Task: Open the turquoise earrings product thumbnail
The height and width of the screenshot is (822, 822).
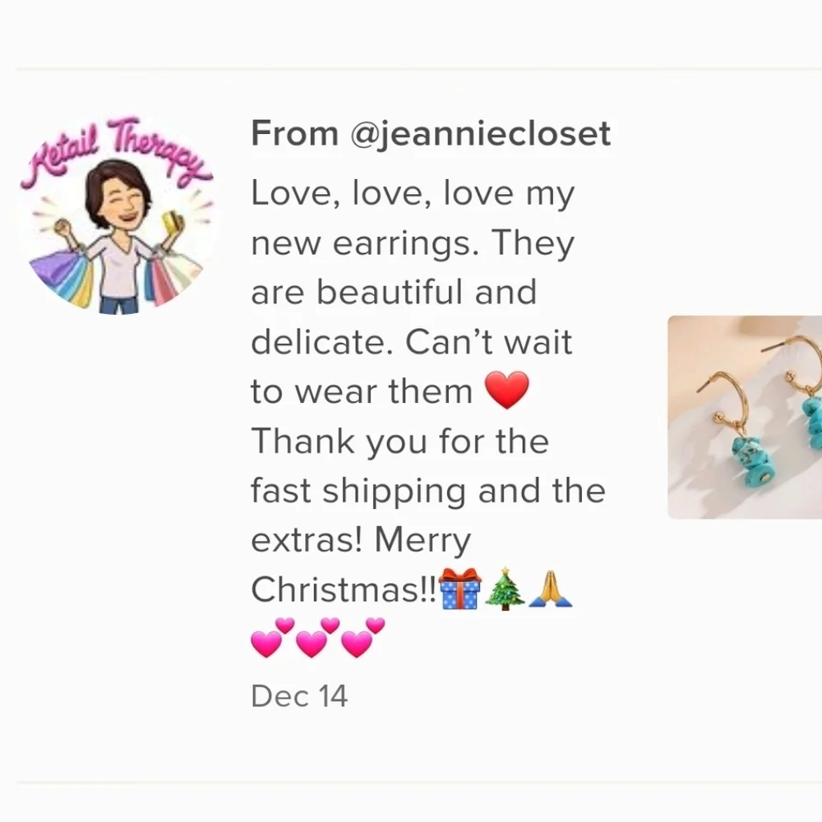Action: pos(745,418)
